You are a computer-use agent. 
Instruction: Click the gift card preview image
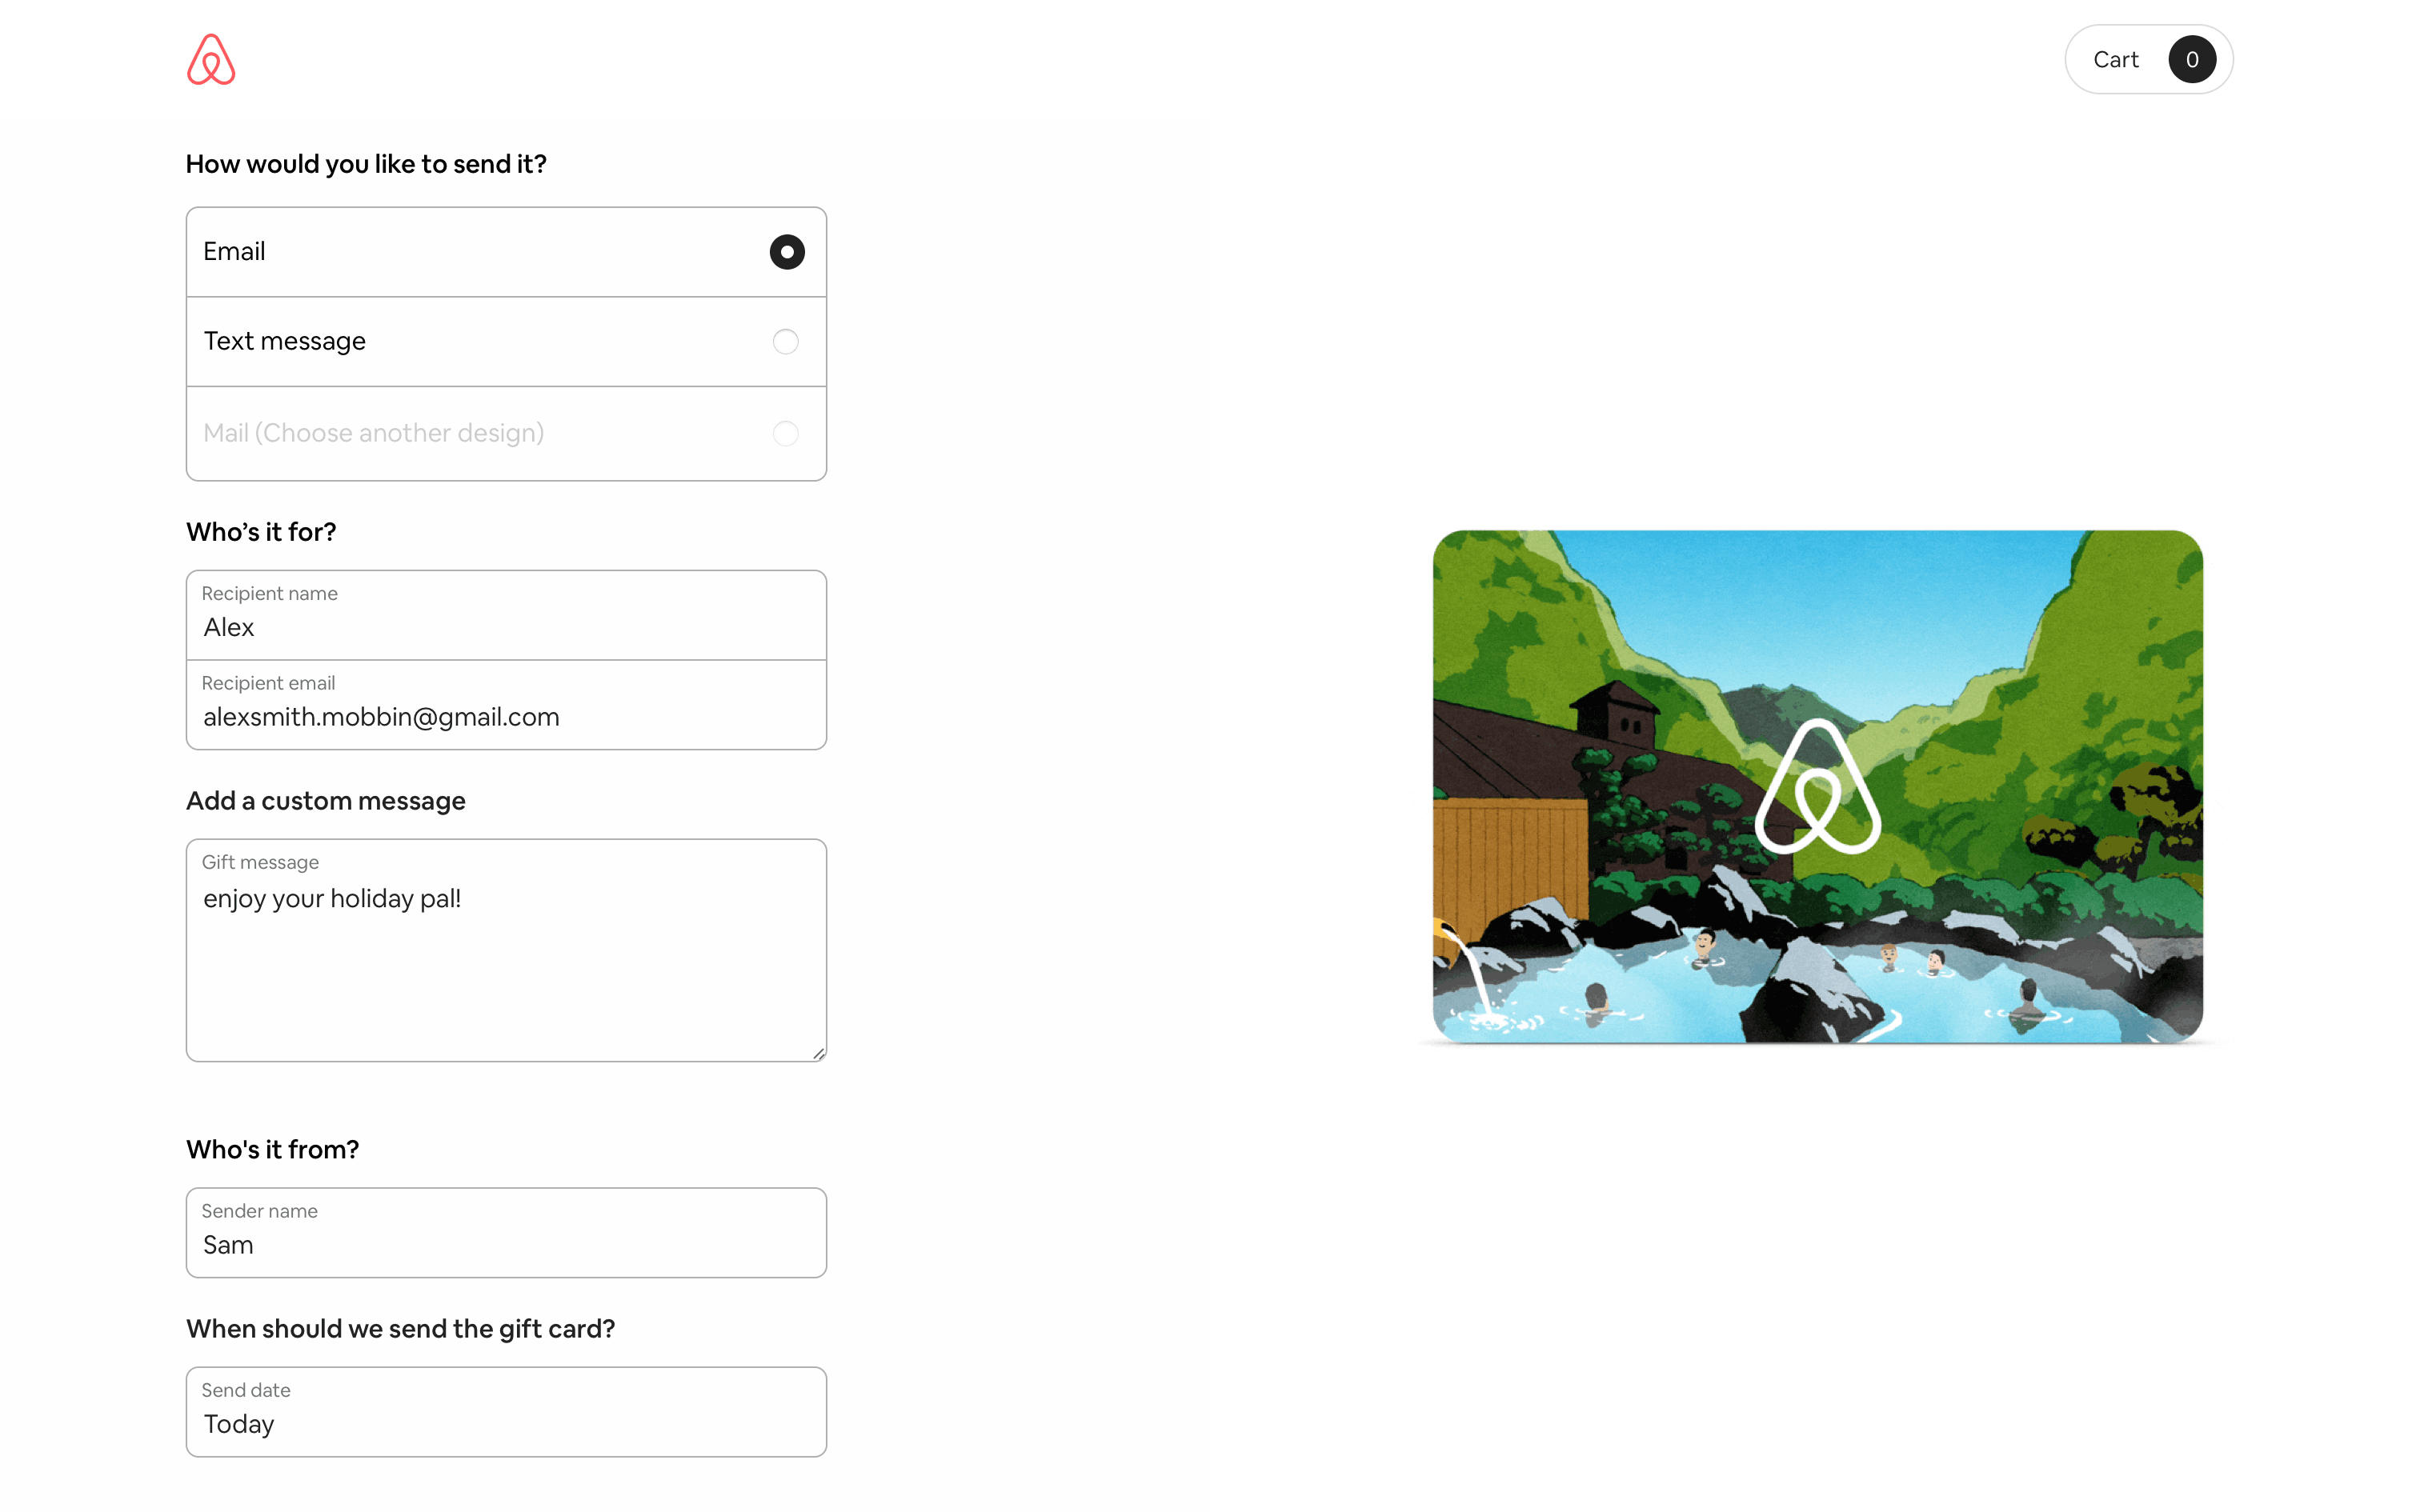pos(1817,787)
